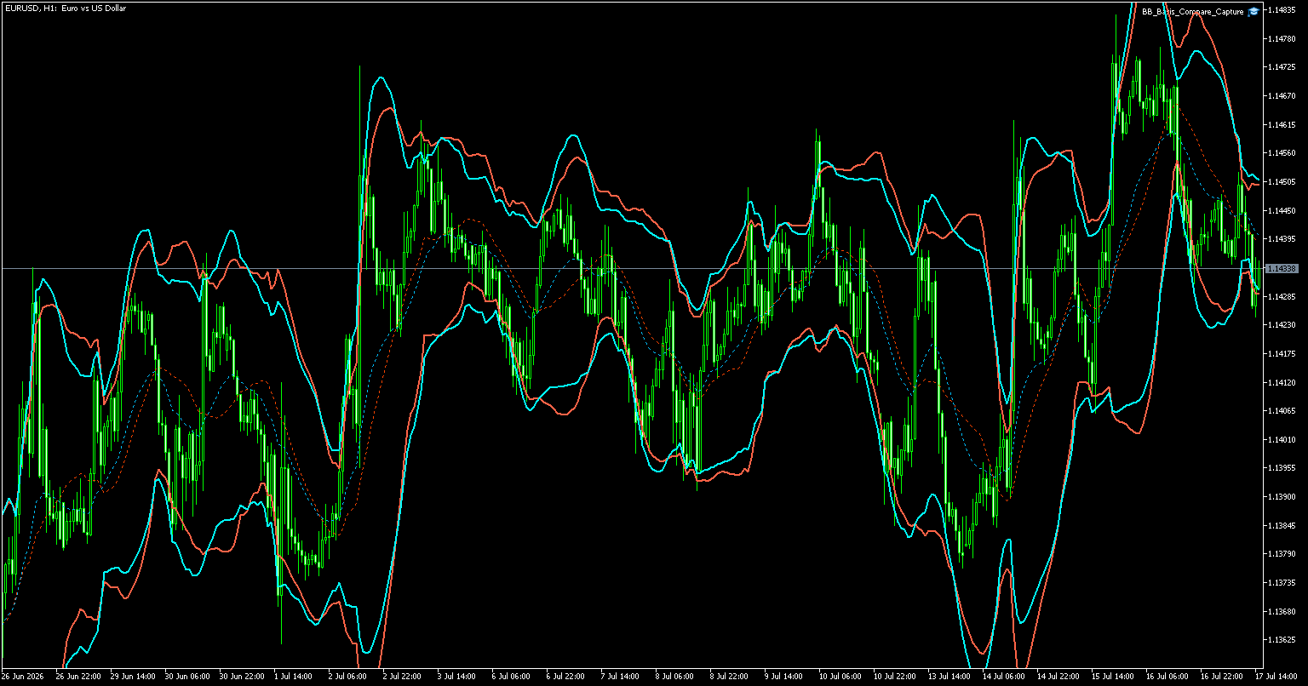Screen dimensions: 1308x686
Task: Click the 8 Jul 06:00 time label
Action: (675, 677)
